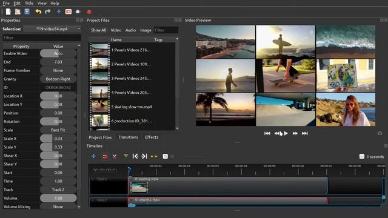This screenshot has width=388, height=218.
Task: Open the View menu
Action: coord(42,3)
